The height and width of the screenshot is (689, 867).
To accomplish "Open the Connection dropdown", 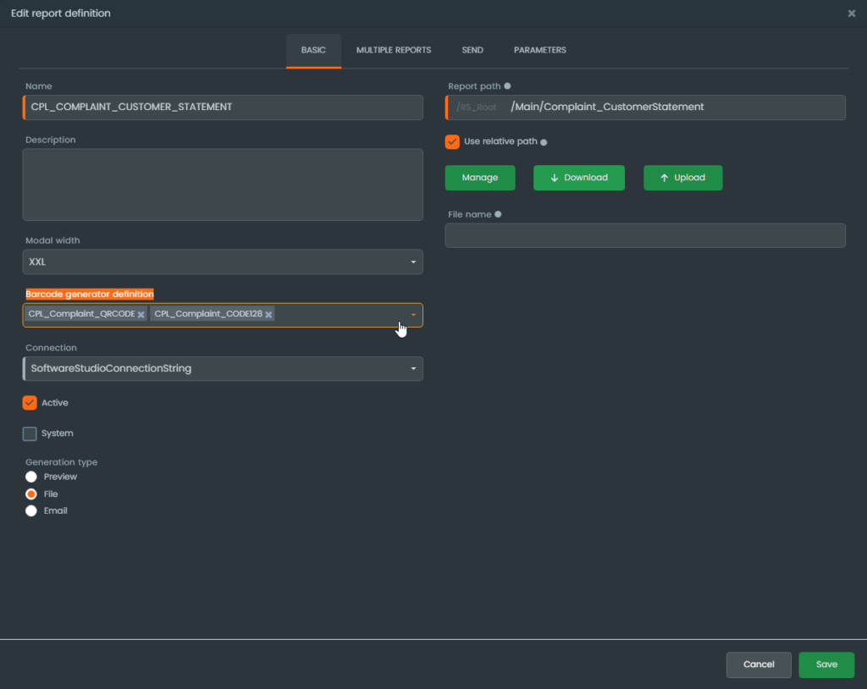I will (x=223, y=369).
